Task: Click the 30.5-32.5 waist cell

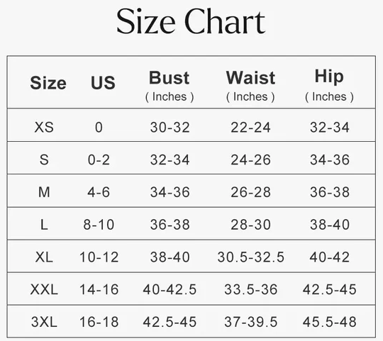Action: point(251,257)
